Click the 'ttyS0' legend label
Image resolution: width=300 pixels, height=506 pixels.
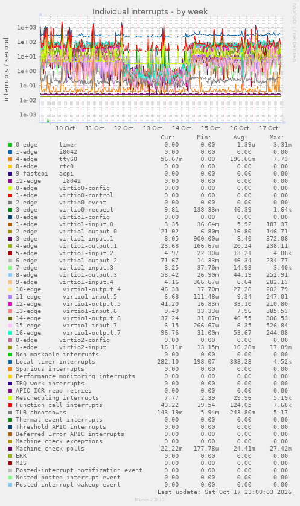[68, 159]
